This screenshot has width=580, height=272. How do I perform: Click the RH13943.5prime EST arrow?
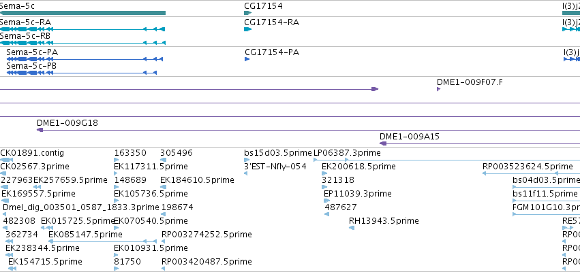tap(352, 228)
